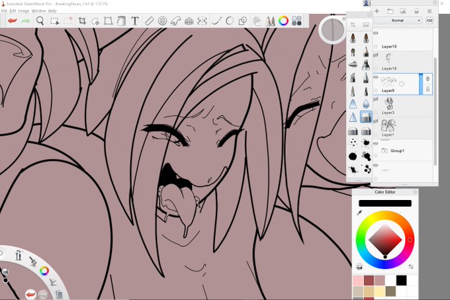Open Layer9 options marking menu handle

(427, 79)
